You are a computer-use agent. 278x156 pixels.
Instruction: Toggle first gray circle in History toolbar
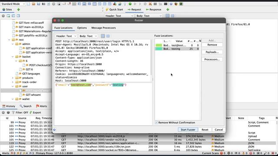[x=3, y=113]
